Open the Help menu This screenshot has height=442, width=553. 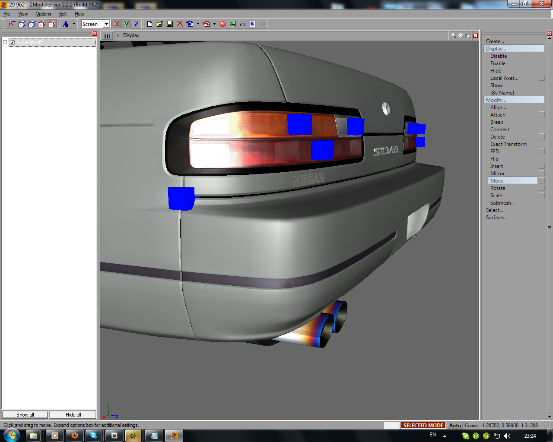79,14
